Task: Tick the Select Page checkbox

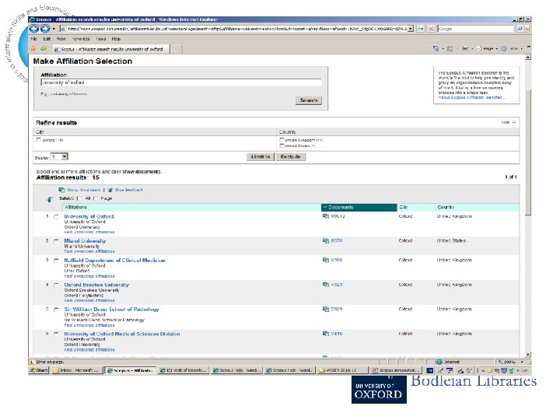Action: pyautogui.click(x=96, y=198)
